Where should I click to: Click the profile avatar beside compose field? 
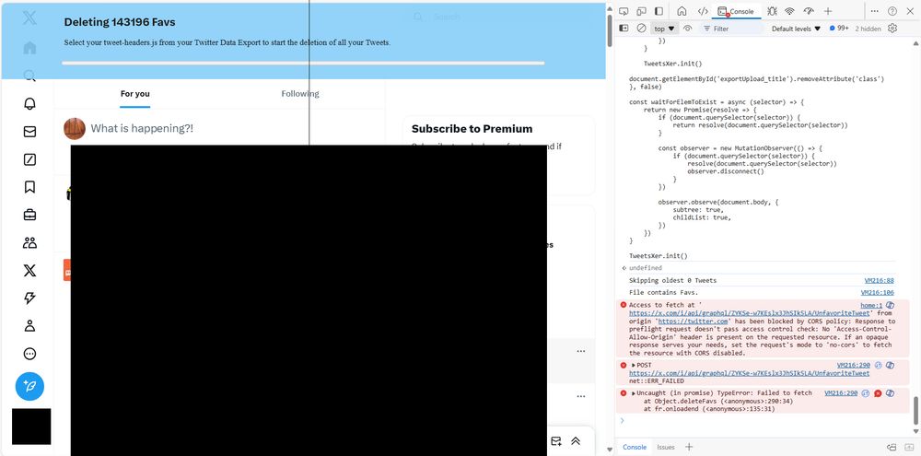[x=75, y=128]
